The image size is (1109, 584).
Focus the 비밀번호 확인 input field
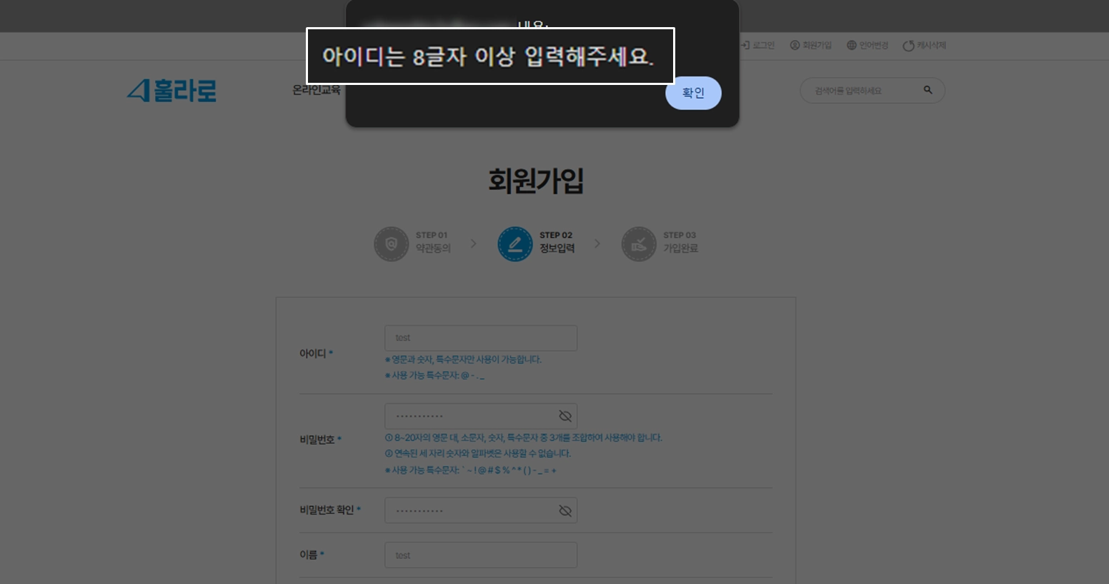[x=481, y=510]
